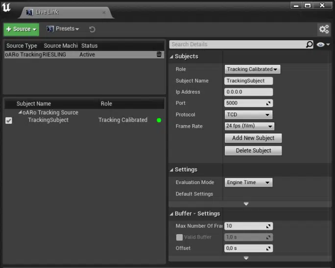This screenshot has height=268, width=335.
Task: Click the Unreal Engine logo icon
Action: pos(6,7)
